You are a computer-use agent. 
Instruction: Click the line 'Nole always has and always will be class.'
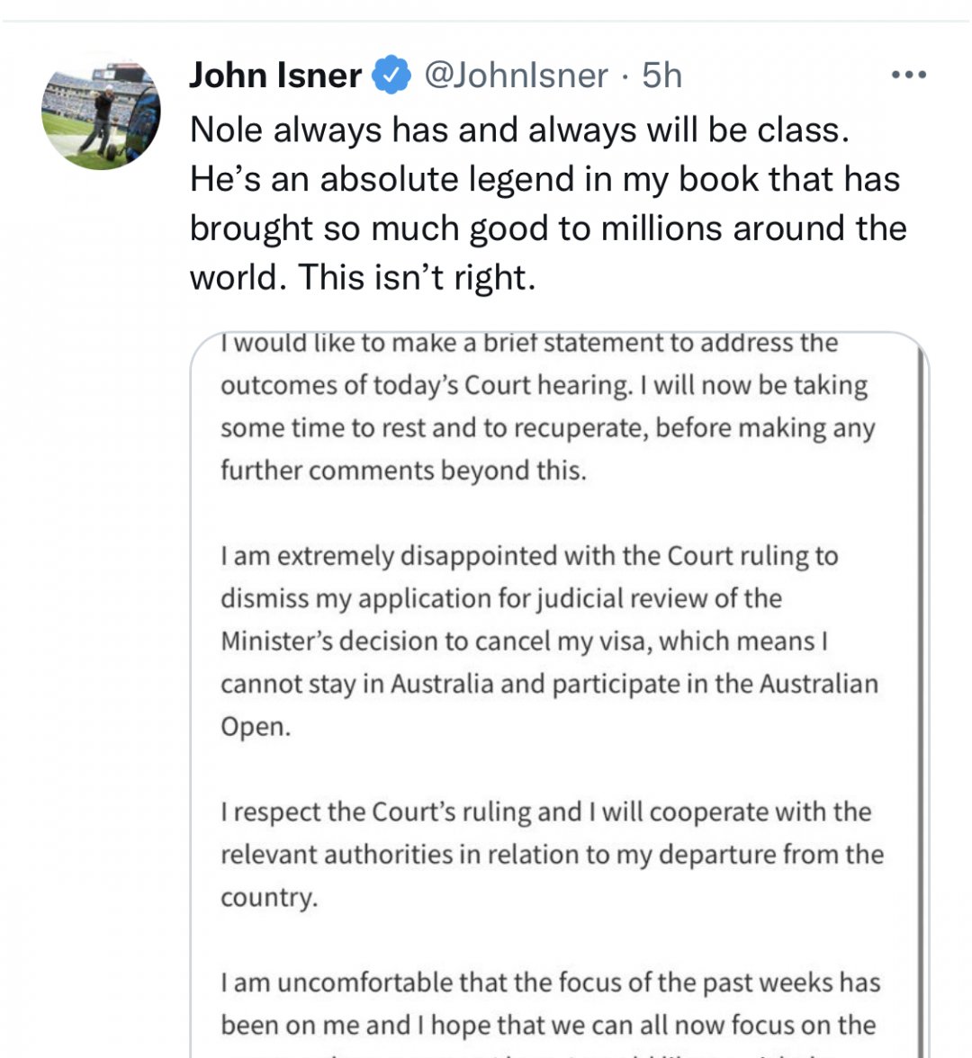click(519, 130)
